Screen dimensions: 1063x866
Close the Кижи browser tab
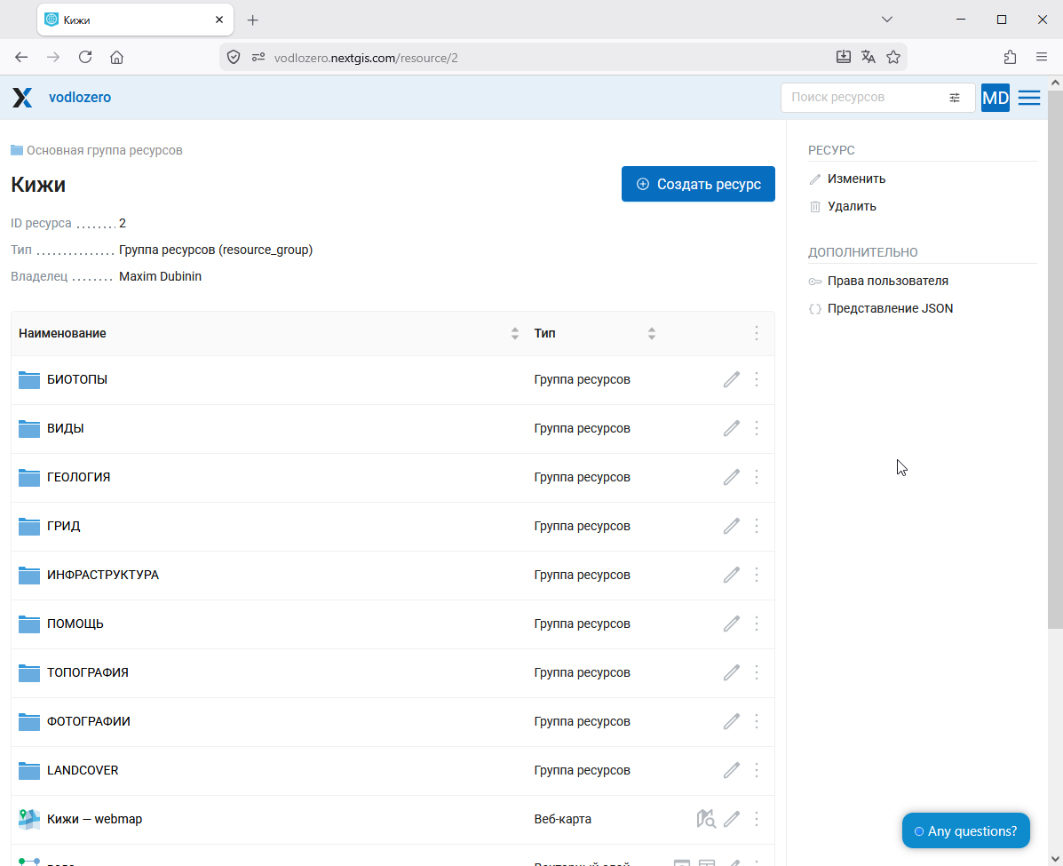coord(219,20)
